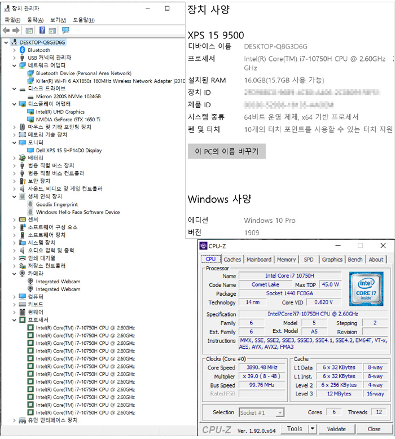Click the scan hardware changes monitor icon
Screen dimensions: 395x439
[x=65, y=30]
